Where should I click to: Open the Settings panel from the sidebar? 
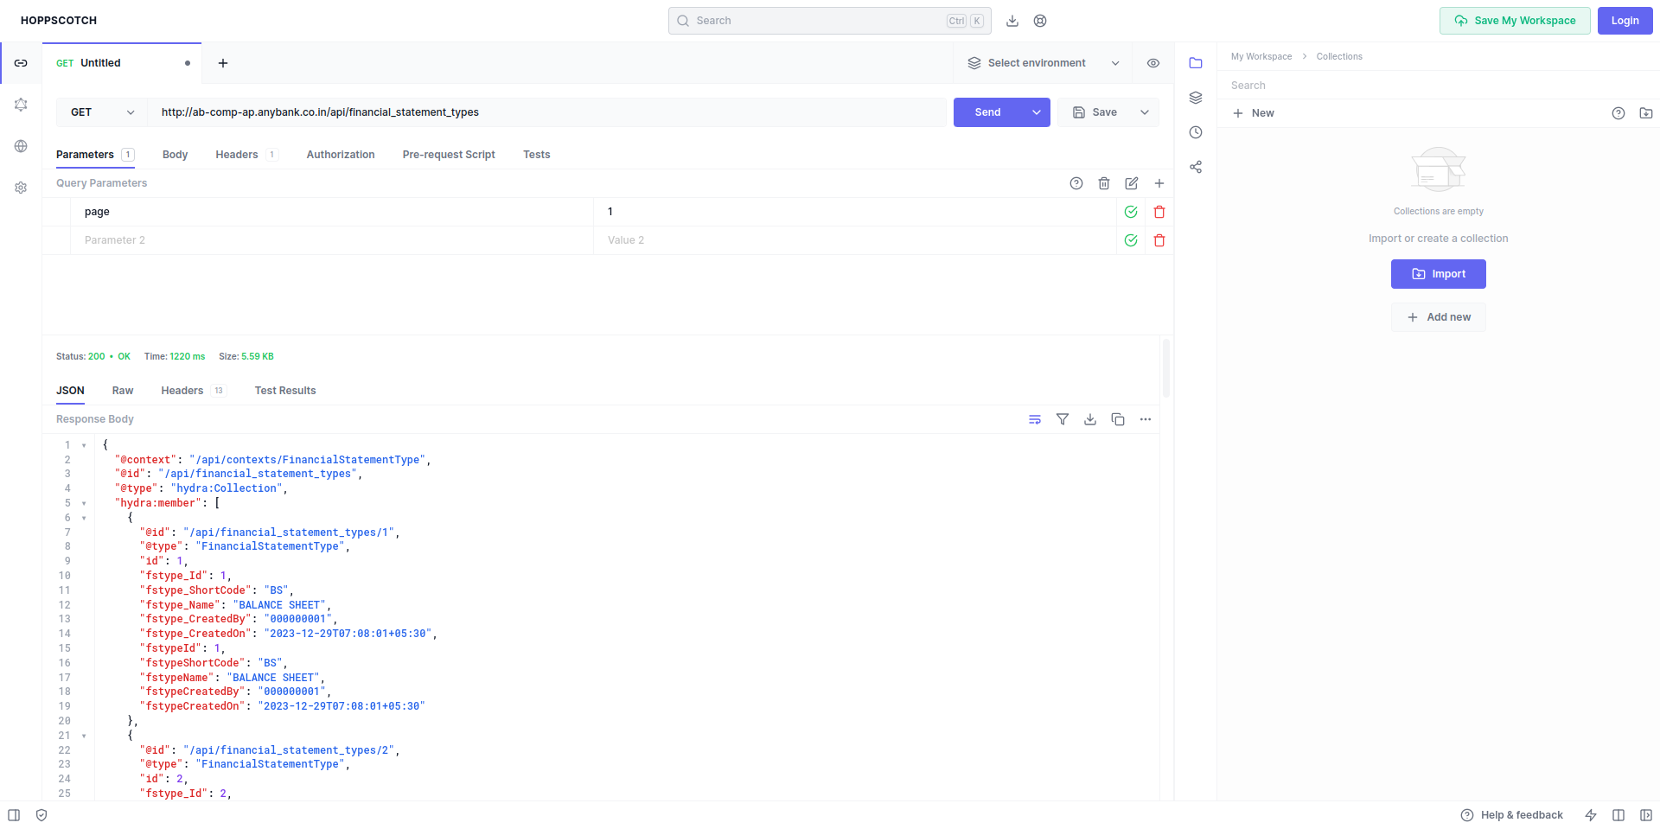click(x=21, y=188)
